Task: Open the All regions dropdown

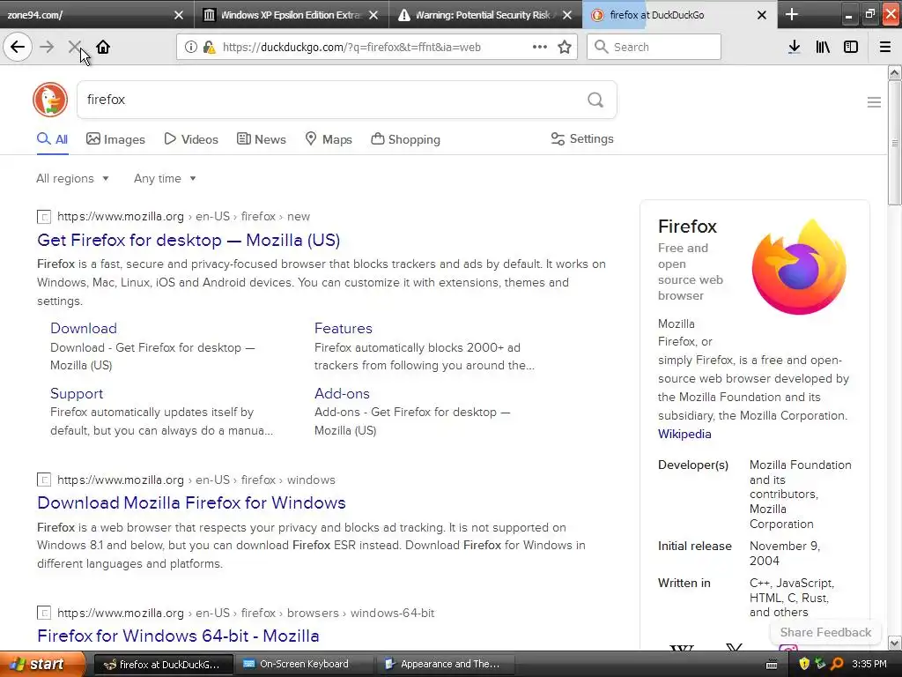Action: [72, 178]
